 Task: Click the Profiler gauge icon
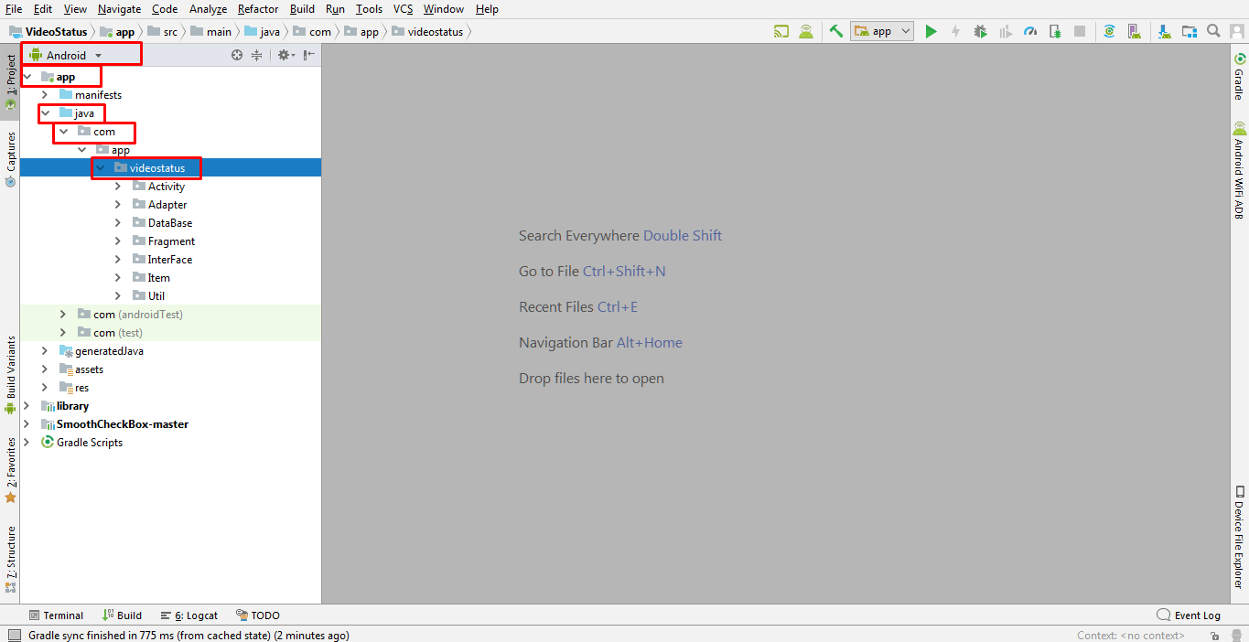click(1029, 31)
